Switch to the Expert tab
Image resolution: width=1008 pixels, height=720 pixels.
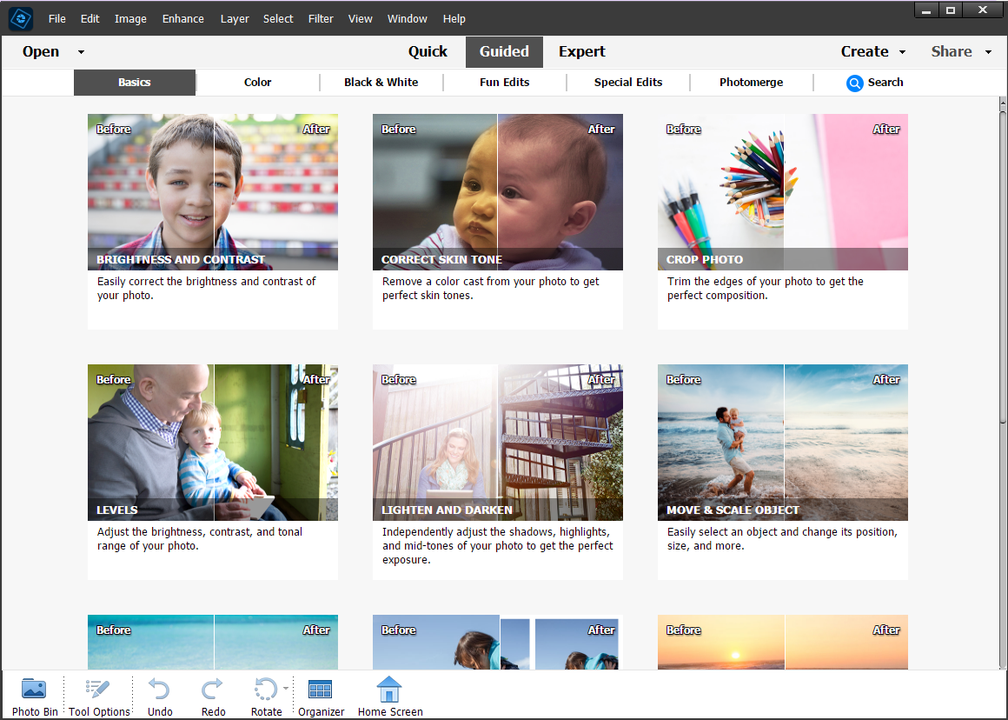(581, 51)
